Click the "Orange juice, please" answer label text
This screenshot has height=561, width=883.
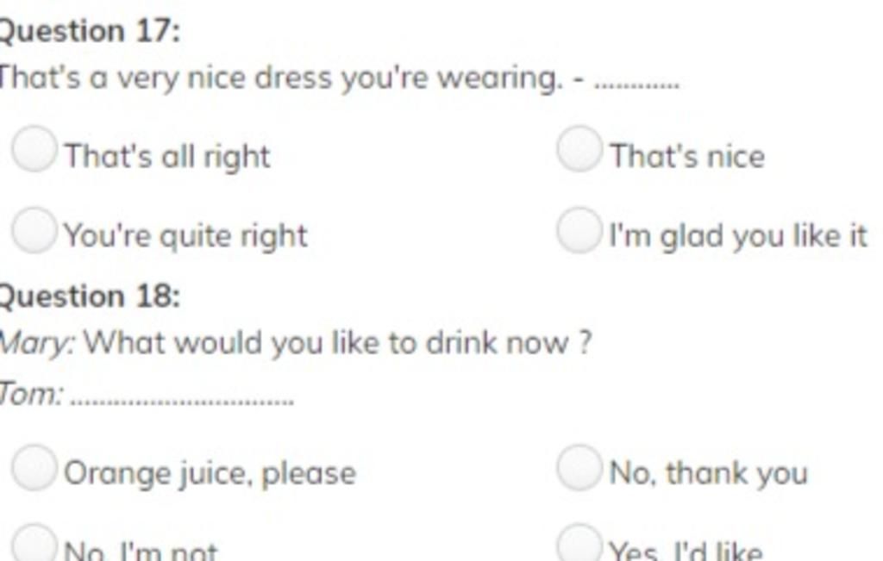(x=210, y=474)
